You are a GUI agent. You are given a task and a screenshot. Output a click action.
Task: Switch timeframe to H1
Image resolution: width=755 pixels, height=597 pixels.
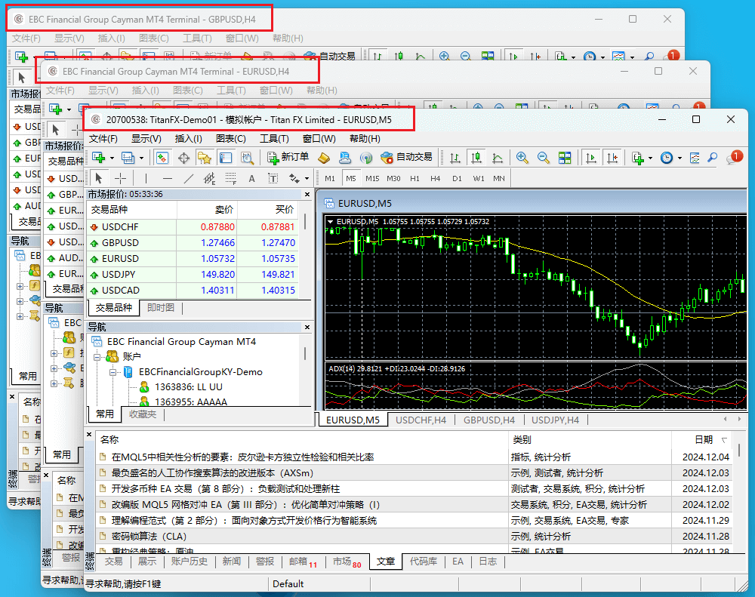414,179
